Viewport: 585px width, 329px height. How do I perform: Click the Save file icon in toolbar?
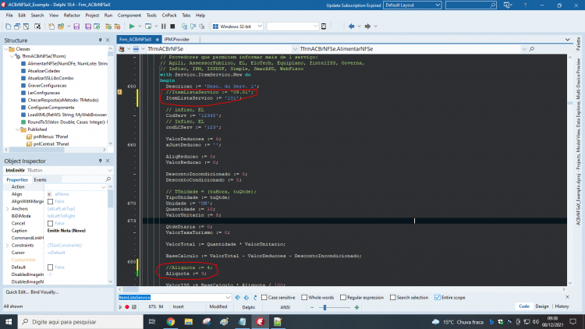pos(76,27)
